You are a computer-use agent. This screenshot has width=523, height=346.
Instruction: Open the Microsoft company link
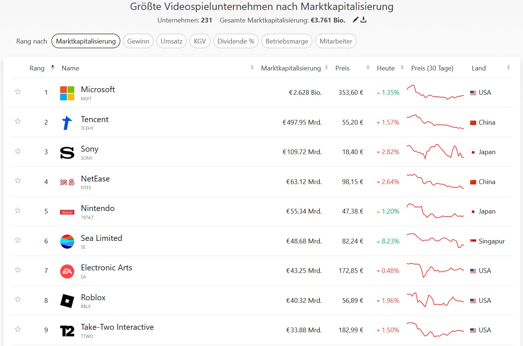(98, 89)
